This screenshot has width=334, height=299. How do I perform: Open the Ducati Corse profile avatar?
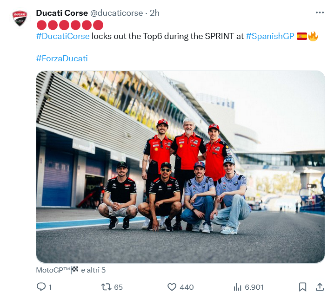click(20, 18)
